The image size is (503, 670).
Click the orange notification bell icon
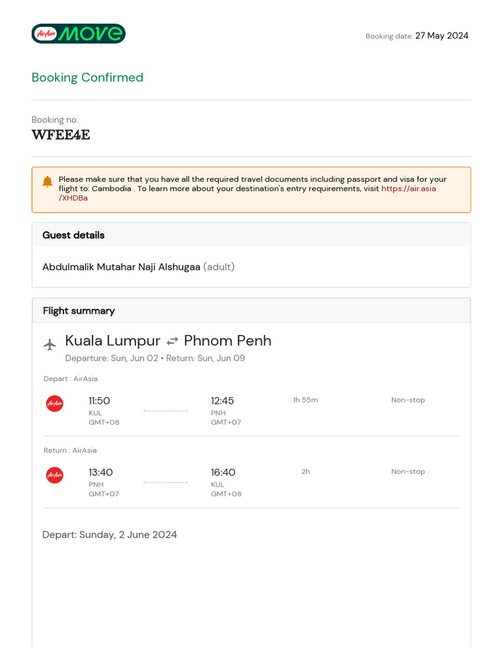coord(47,182)
